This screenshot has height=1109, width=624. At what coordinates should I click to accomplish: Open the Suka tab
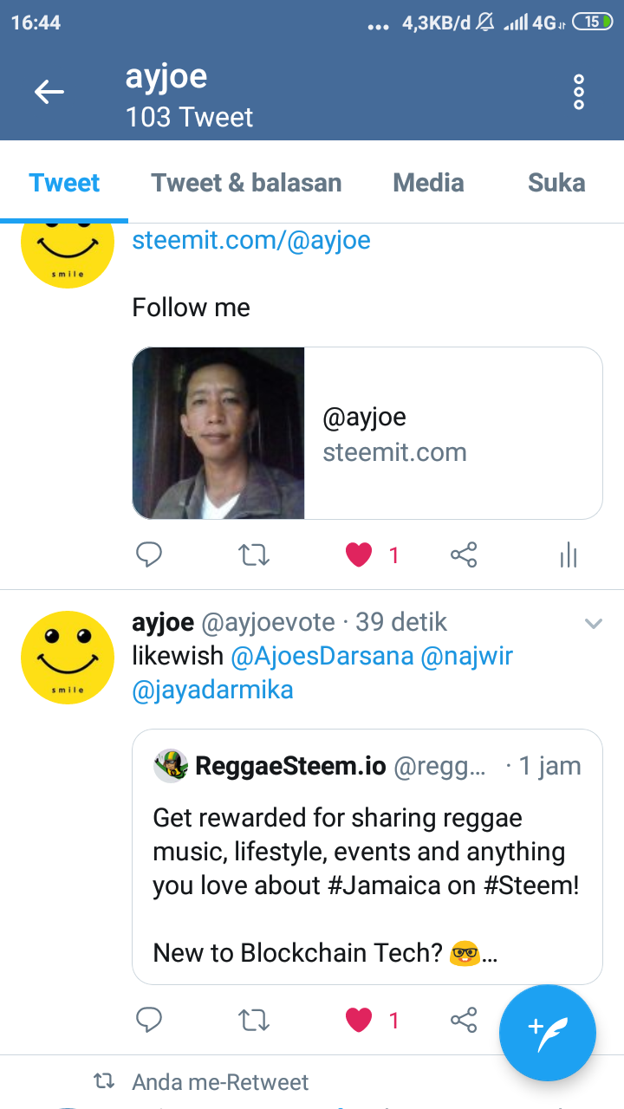tap(556, 183)
